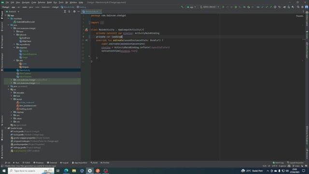Screen dimensions: 309x174
Task: Open the Build menu
Action: click(x=49, y=2)
